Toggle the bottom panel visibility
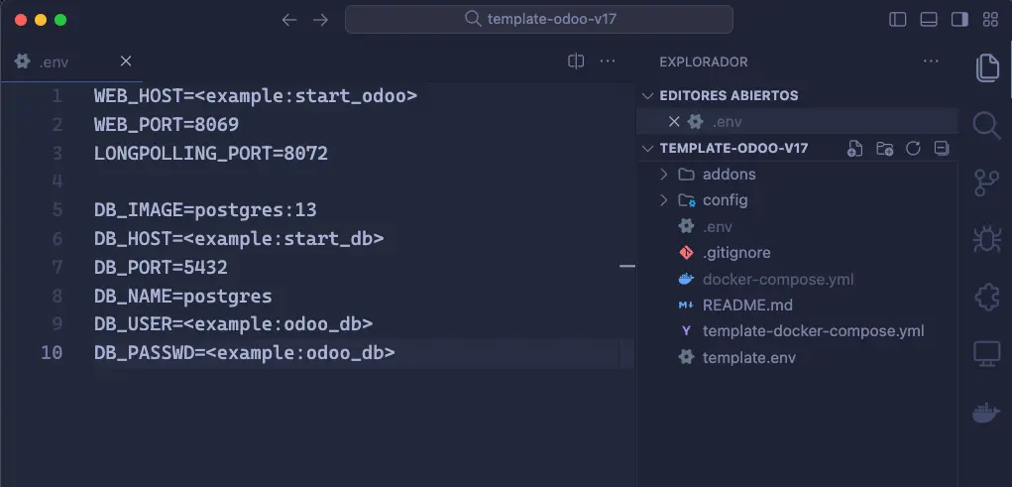 pos(929,20)
